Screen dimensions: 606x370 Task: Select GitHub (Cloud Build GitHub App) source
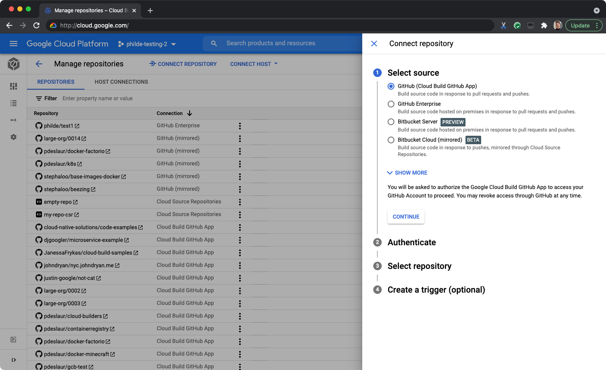pos(391,86)
